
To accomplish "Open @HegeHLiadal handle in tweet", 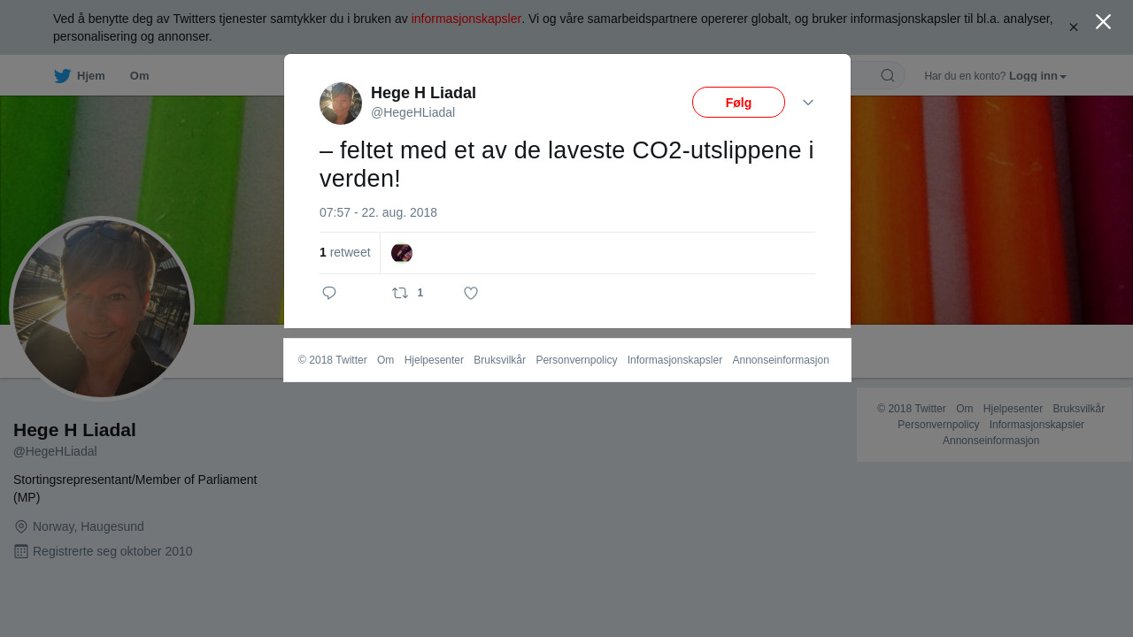I will click(x=412, y=112).
